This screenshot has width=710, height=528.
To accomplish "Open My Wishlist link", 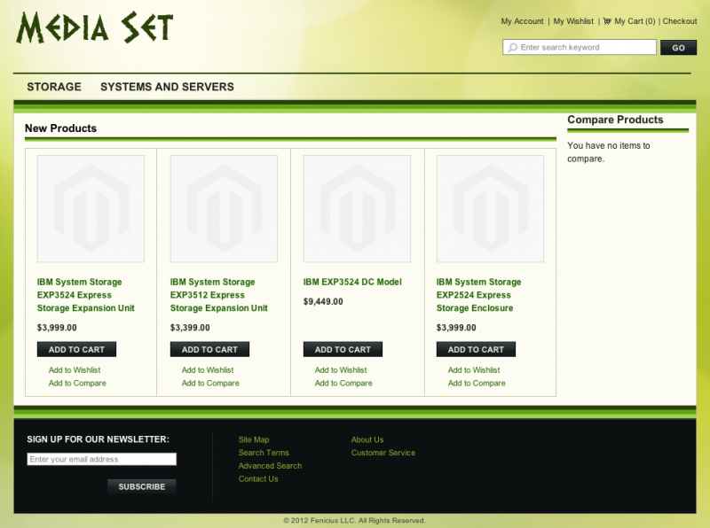I will 573,21.
